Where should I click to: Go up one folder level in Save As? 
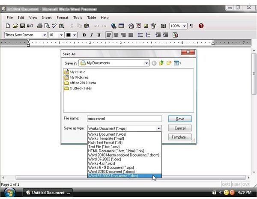click(161, 63)
